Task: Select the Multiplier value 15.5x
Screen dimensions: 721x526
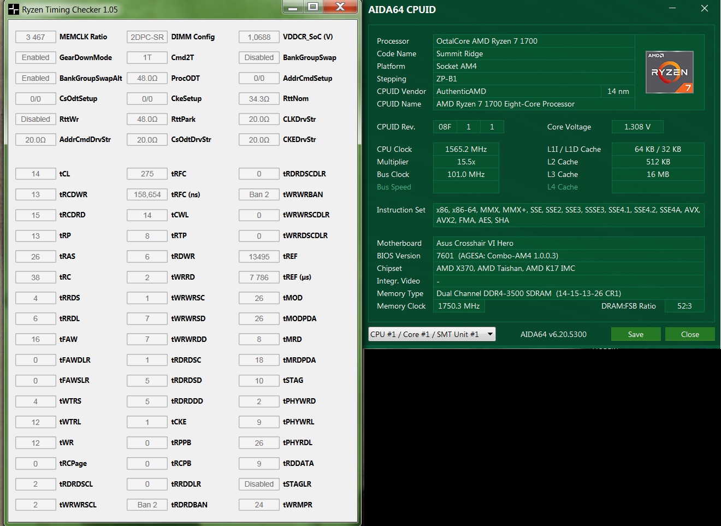Action: pyautogui.click(x=466, y=162)
